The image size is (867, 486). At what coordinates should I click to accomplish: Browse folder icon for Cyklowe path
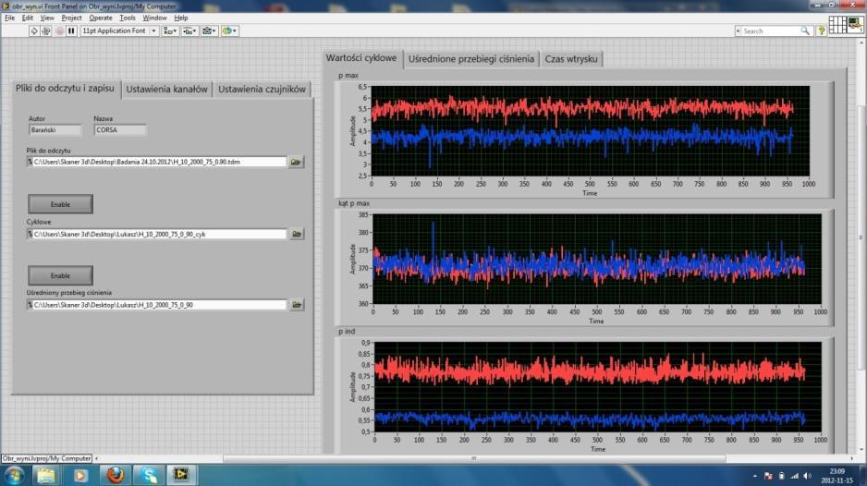coord(297,234)
